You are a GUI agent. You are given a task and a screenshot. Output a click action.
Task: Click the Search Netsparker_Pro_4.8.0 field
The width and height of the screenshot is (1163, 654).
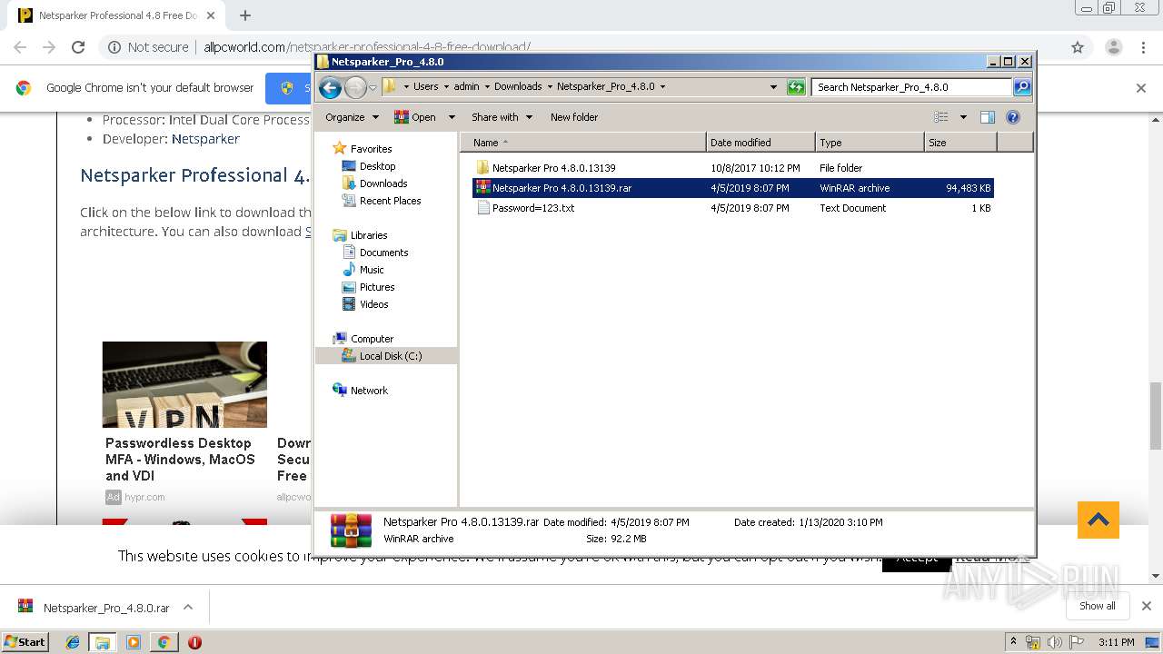coord(911,87)
